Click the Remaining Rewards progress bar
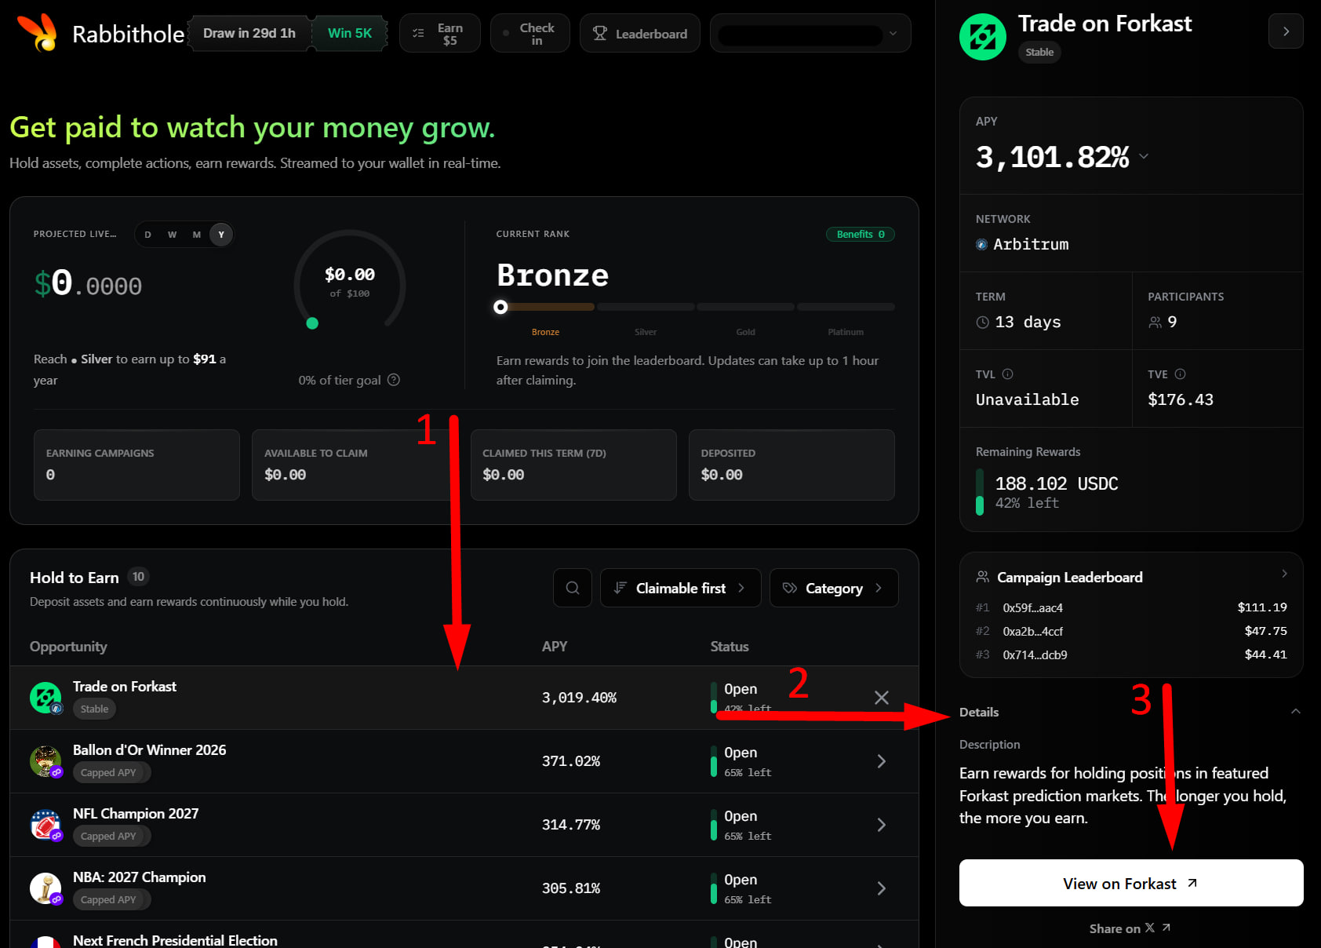 click(980, 492)
